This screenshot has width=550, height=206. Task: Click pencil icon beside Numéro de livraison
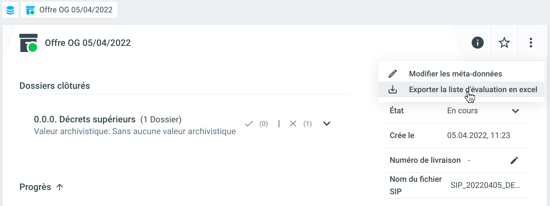click(x=514, y=160)
